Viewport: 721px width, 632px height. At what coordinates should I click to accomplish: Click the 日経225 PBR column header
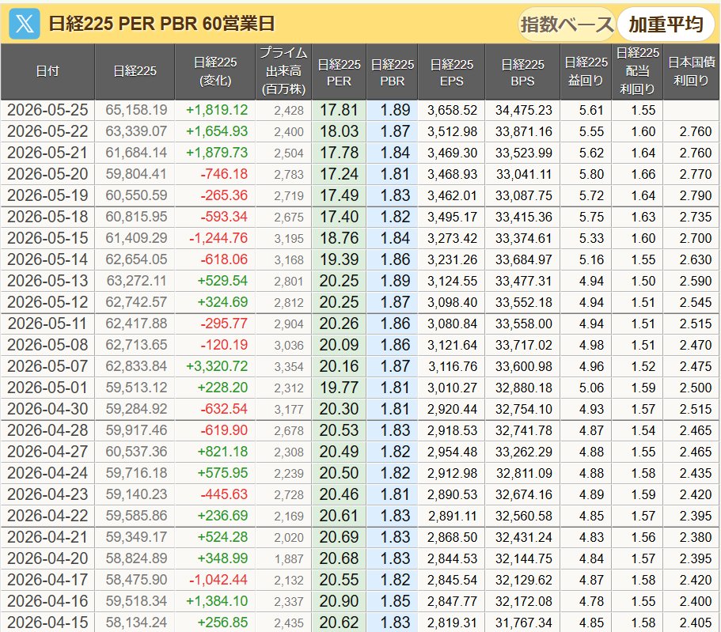393,71
